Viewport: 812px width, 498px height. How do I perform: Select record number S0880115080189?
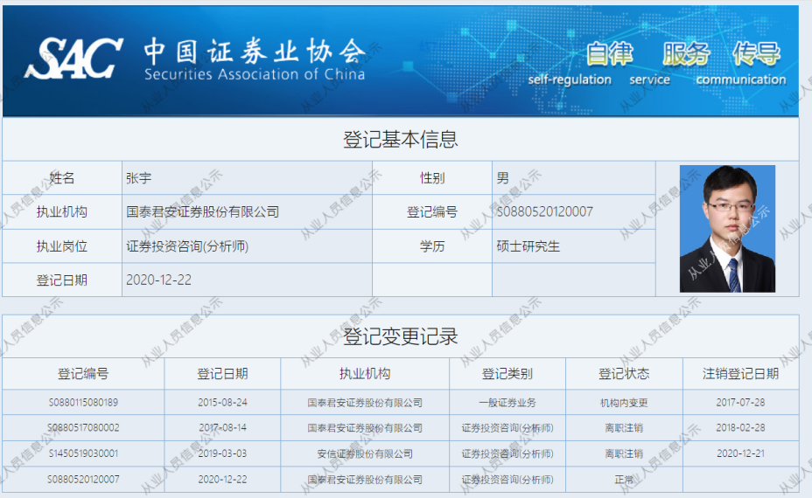(83, 402)
